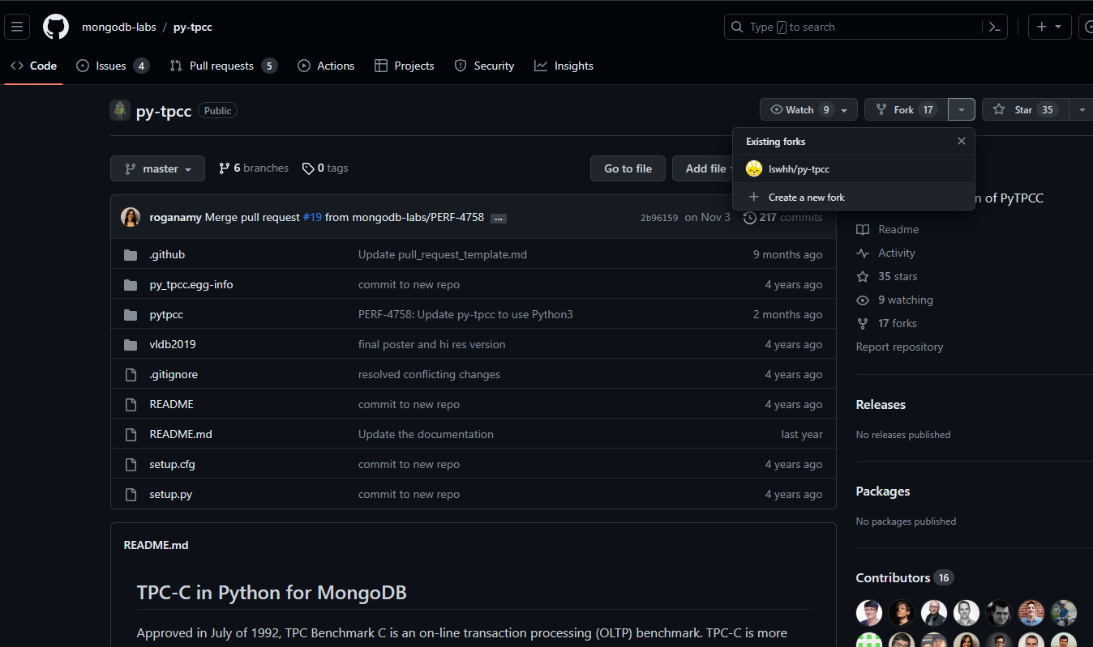Screen dimensions: 1093x647
Task: Open the Packages heading link
Action: pos(883,491)
